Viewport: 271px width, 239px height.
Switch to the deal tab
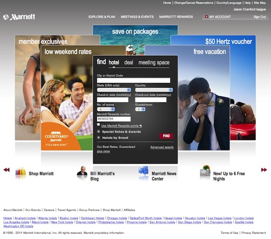pos(129,63)
